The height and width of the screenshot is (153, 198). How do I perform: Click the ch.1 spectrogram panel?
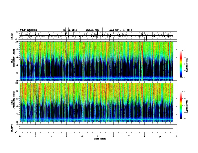96,61
